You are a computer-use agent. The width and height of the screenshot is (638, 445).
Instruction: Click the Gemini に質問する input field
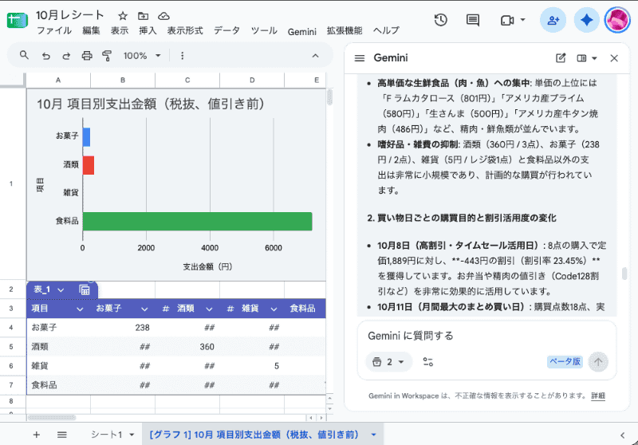click(486, 336)
